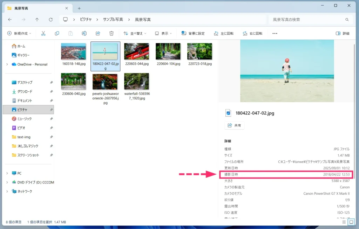The width and height of the screenshot is (359, 229).
Task: Rotate the photo left using 左に回転
Action: point(223,33)
